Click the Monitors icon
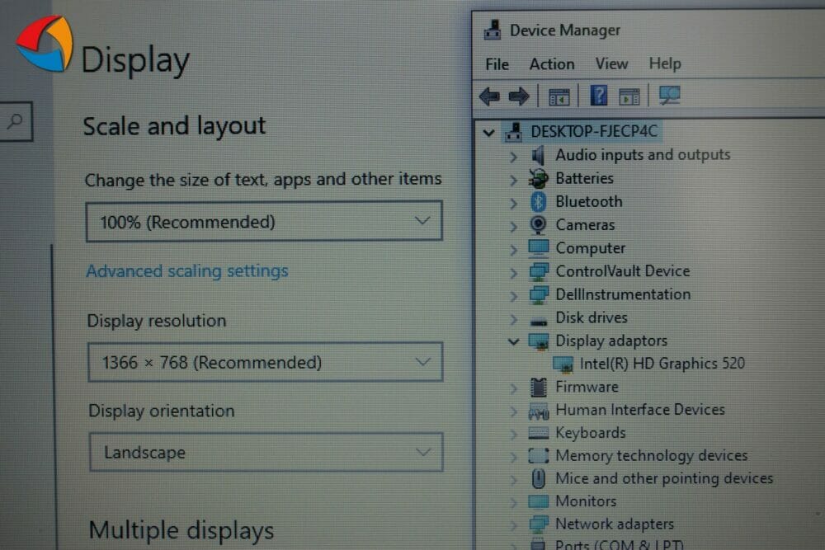 538,501
